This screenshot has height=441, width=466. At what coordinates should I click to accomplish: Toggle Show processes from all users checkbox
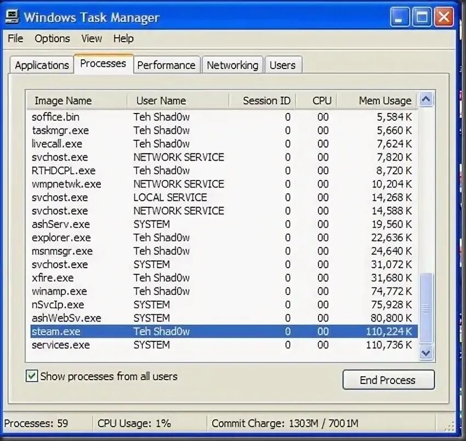(32, 376)
